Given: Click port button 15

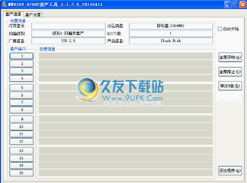Looking at the screenshot, I should click(x=21, y=165).
